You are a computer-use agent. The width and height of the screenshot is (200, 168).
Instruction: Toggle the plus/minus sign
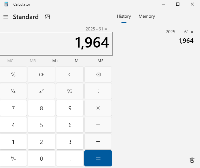click(13, 158)
